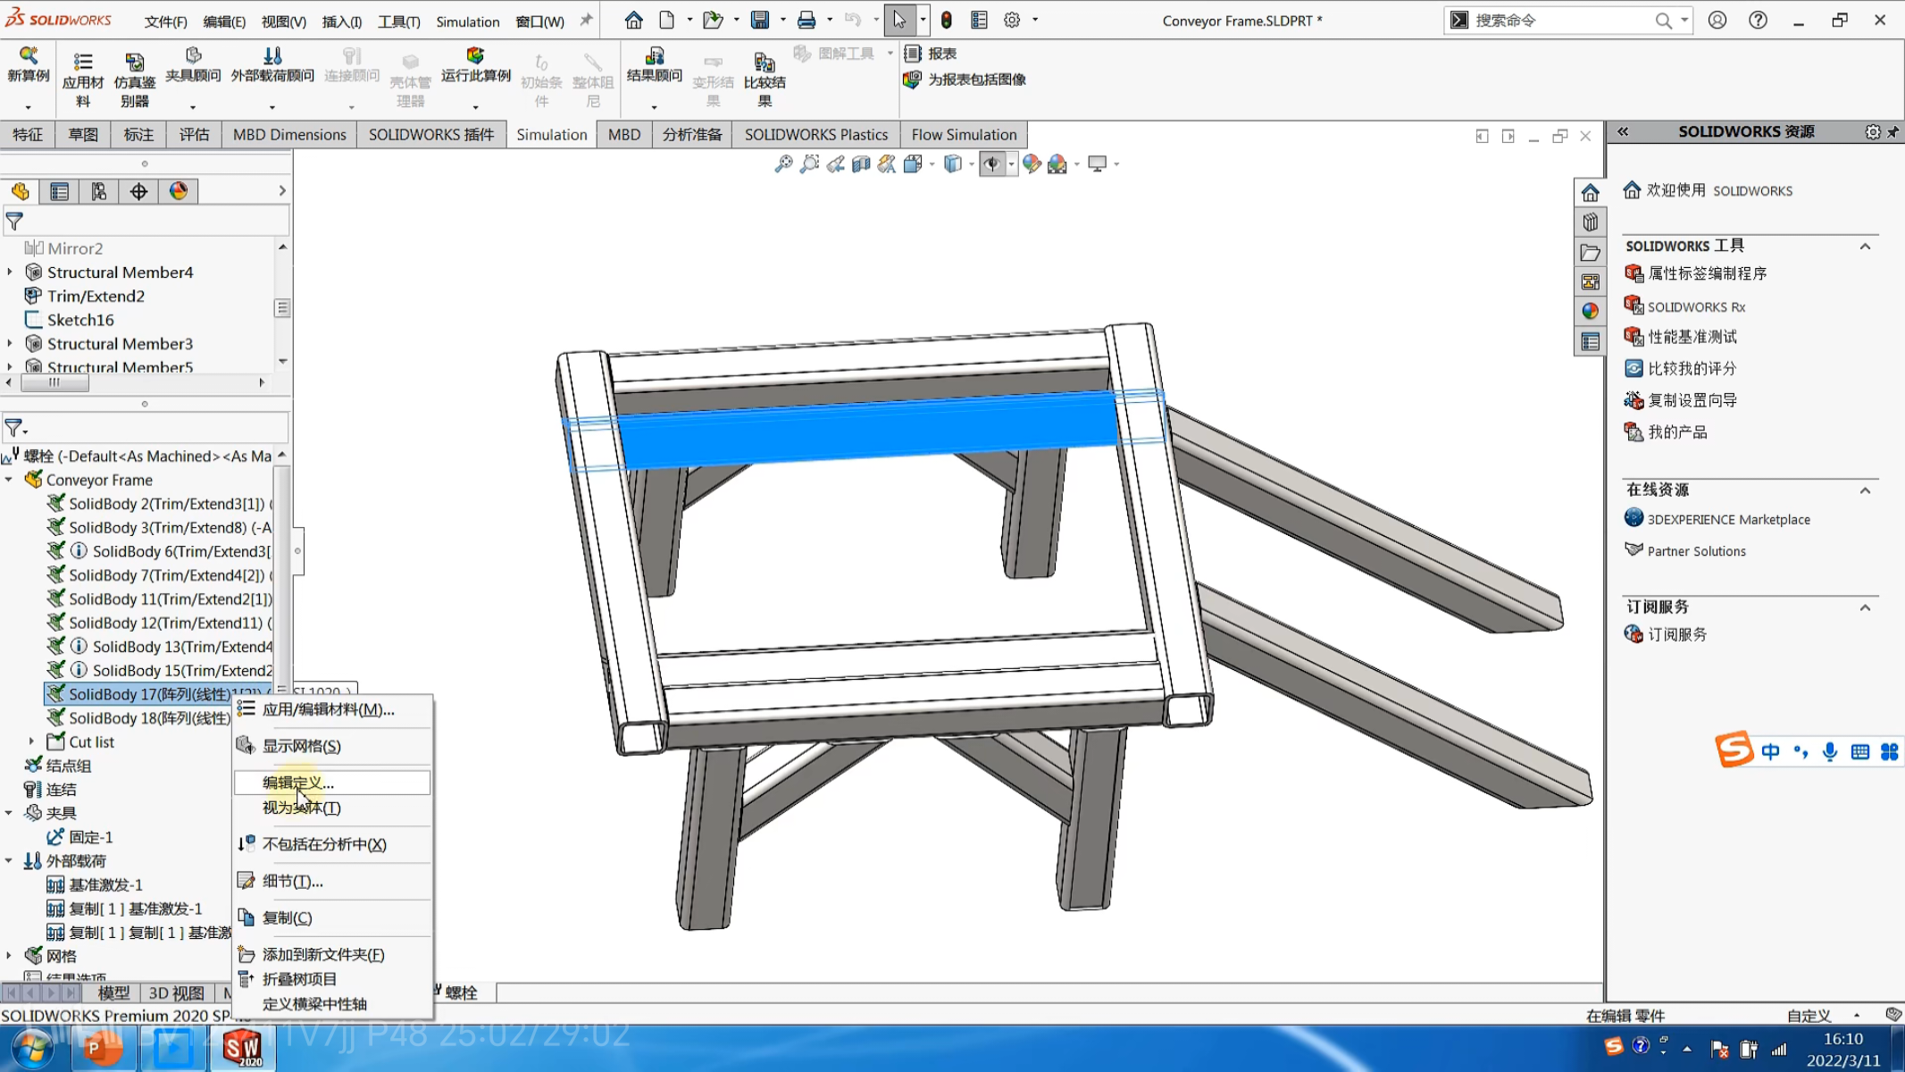Click the feature tree filter field
1905x1072 pixels.
146,221
